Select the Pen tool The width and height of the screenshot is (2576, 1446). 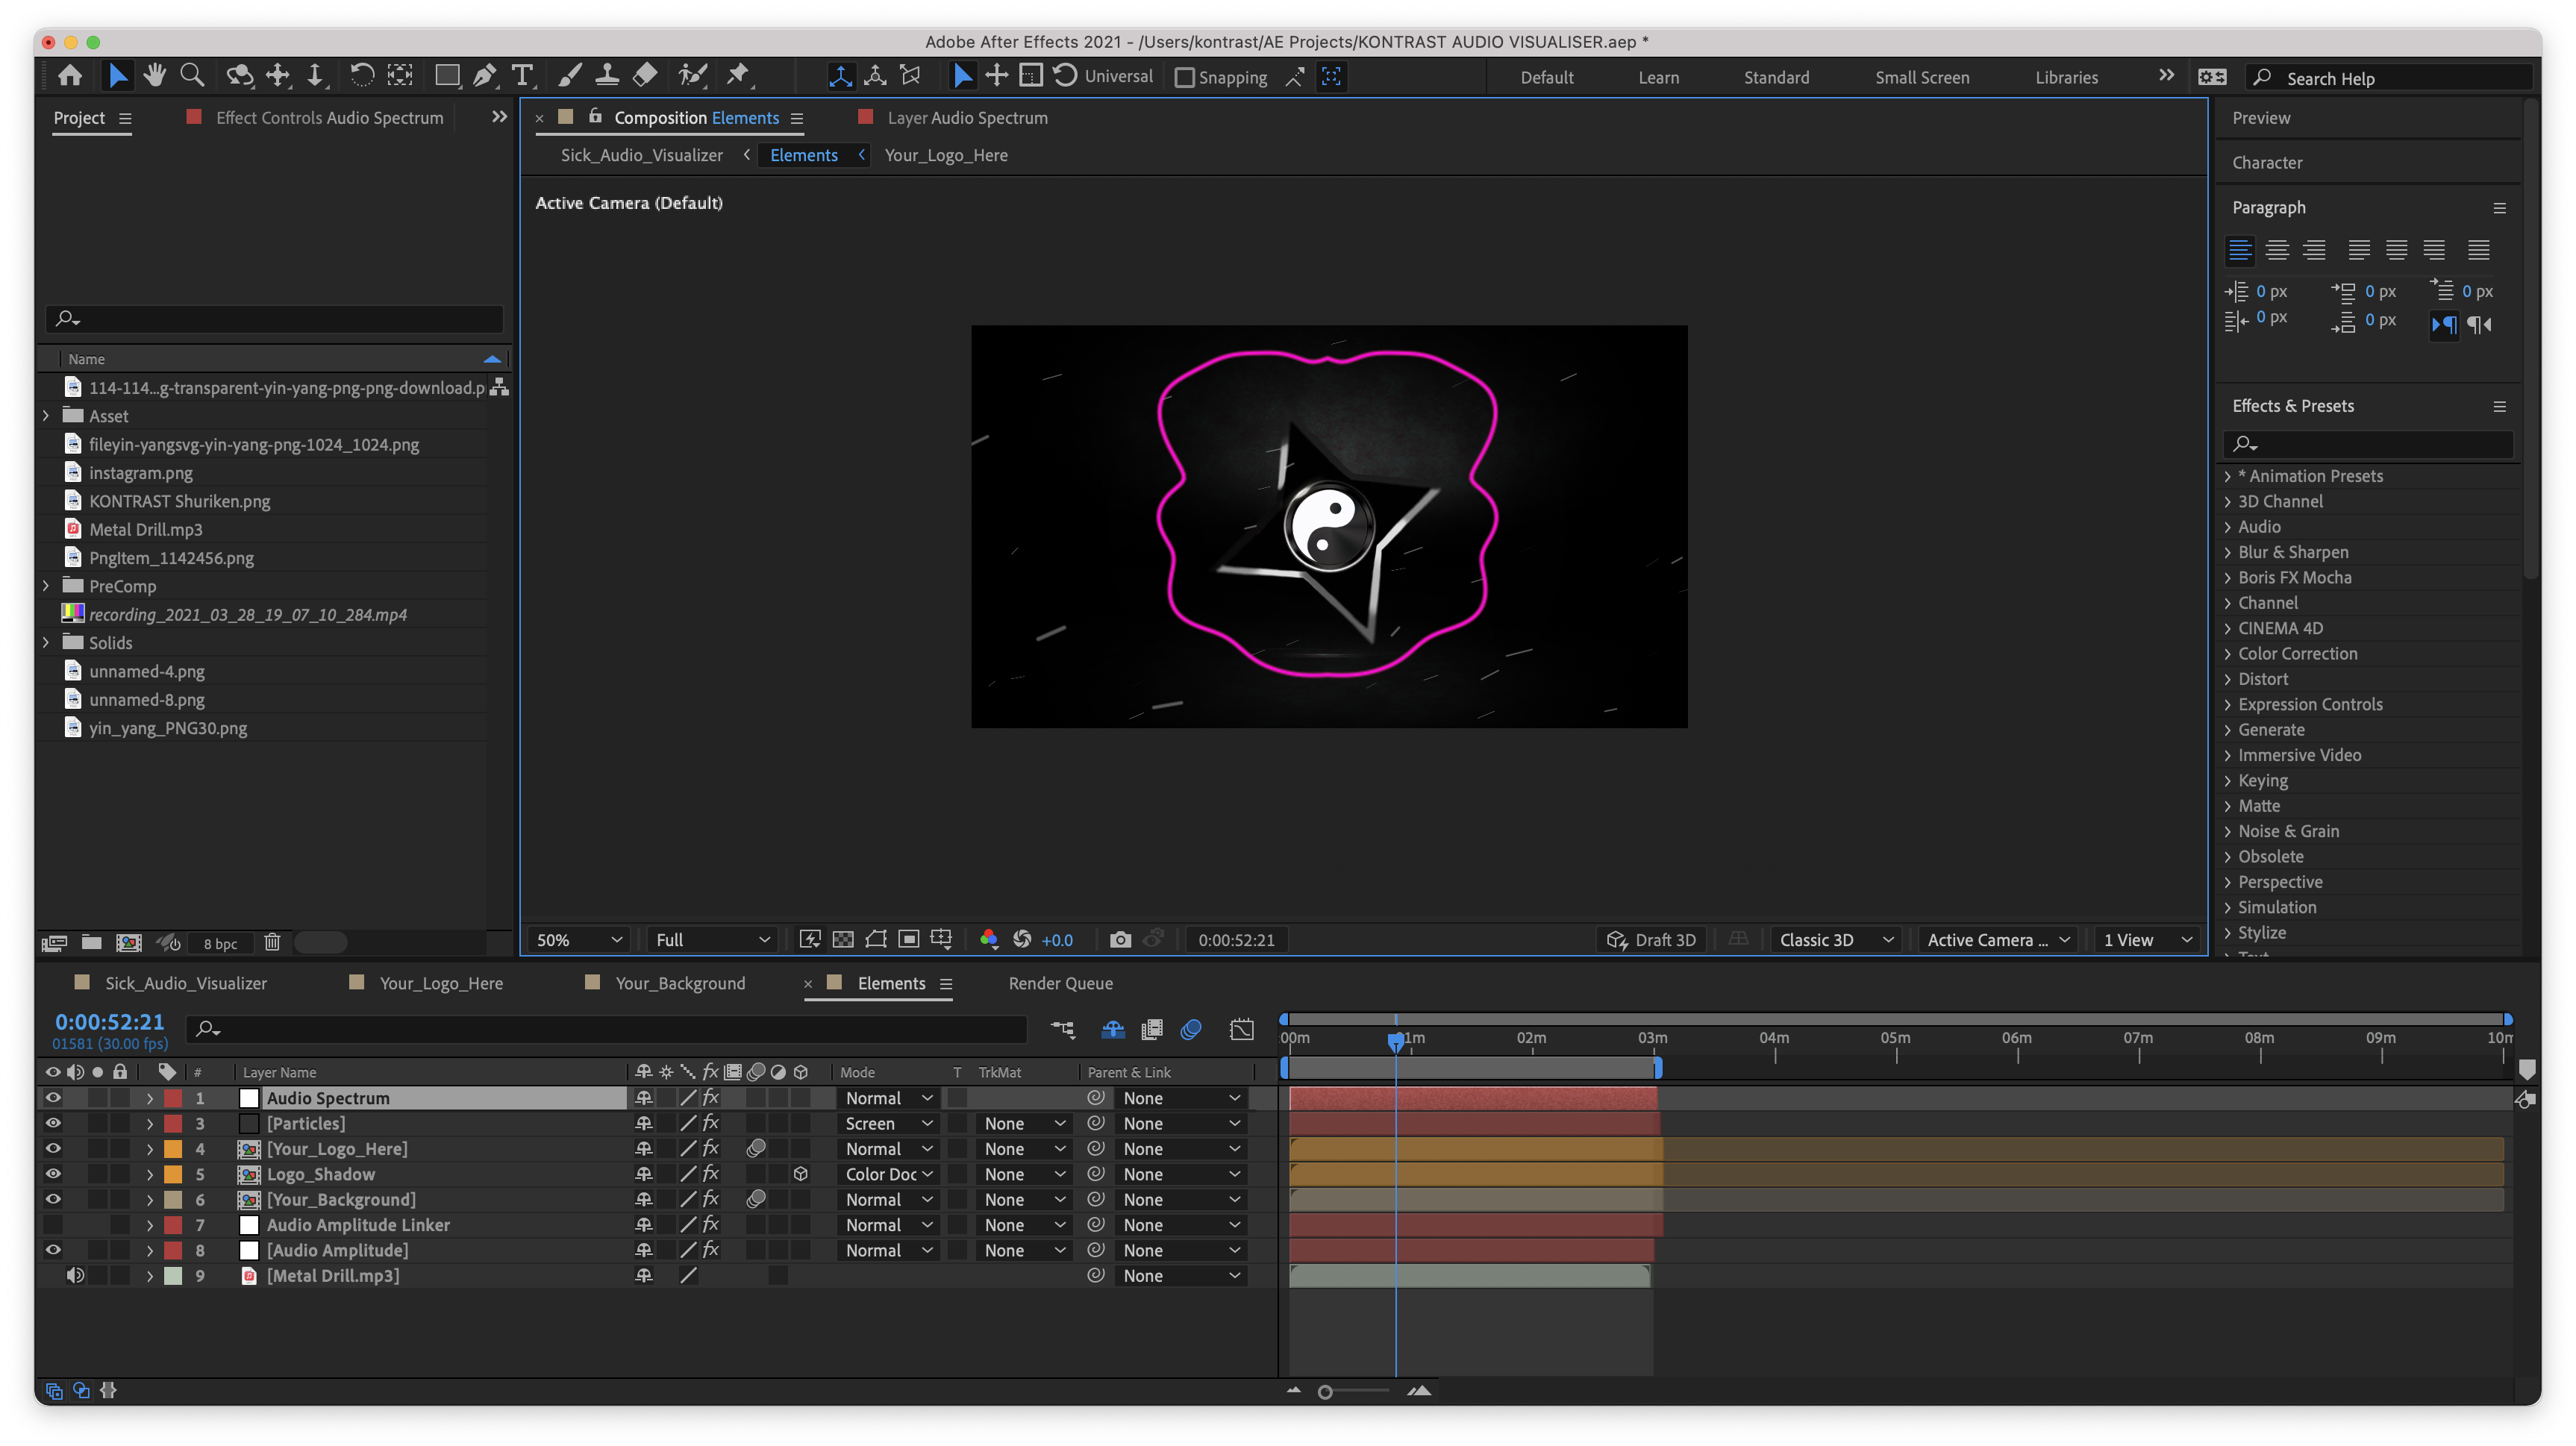(x=485, y=76)
